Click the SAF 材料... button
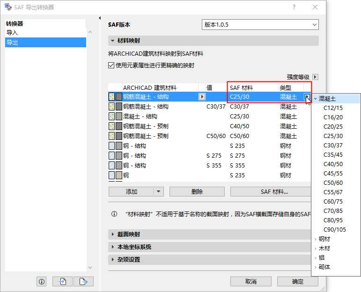Image resolution: width=361 pixels, height=292 pixels. [x=271, y=191]
